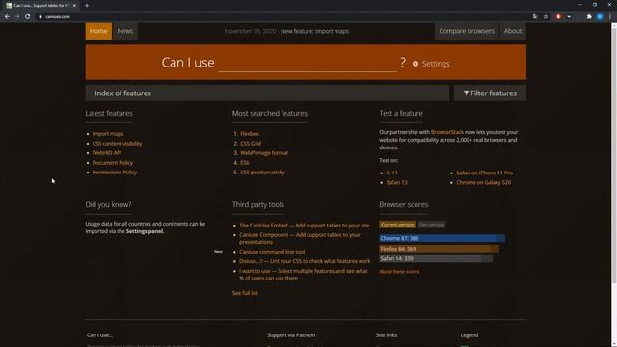Open the Caniuse Component link
This screenshot has height=347, width=617.
300,238
